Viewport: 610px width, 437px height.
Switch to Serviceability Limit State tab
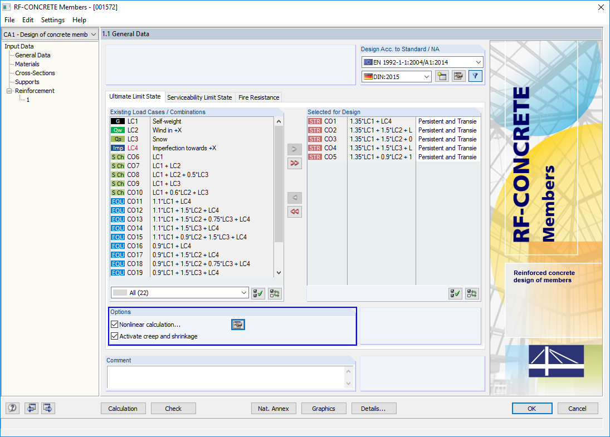tap(199, 97)
